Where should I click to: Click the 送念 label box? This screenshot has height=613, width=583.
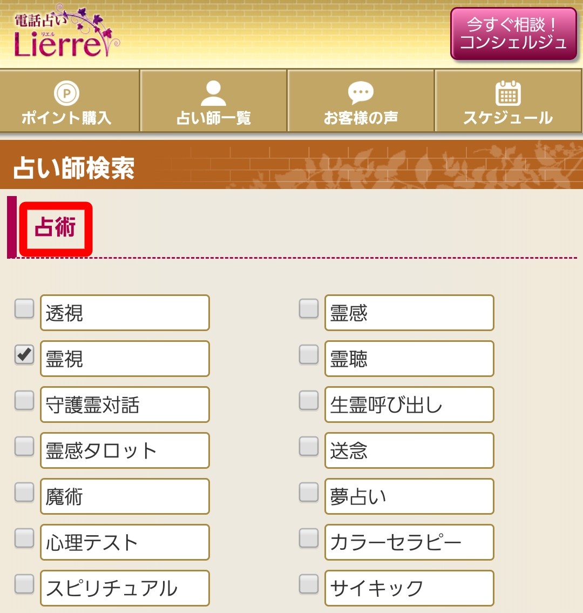pos(409,450)
